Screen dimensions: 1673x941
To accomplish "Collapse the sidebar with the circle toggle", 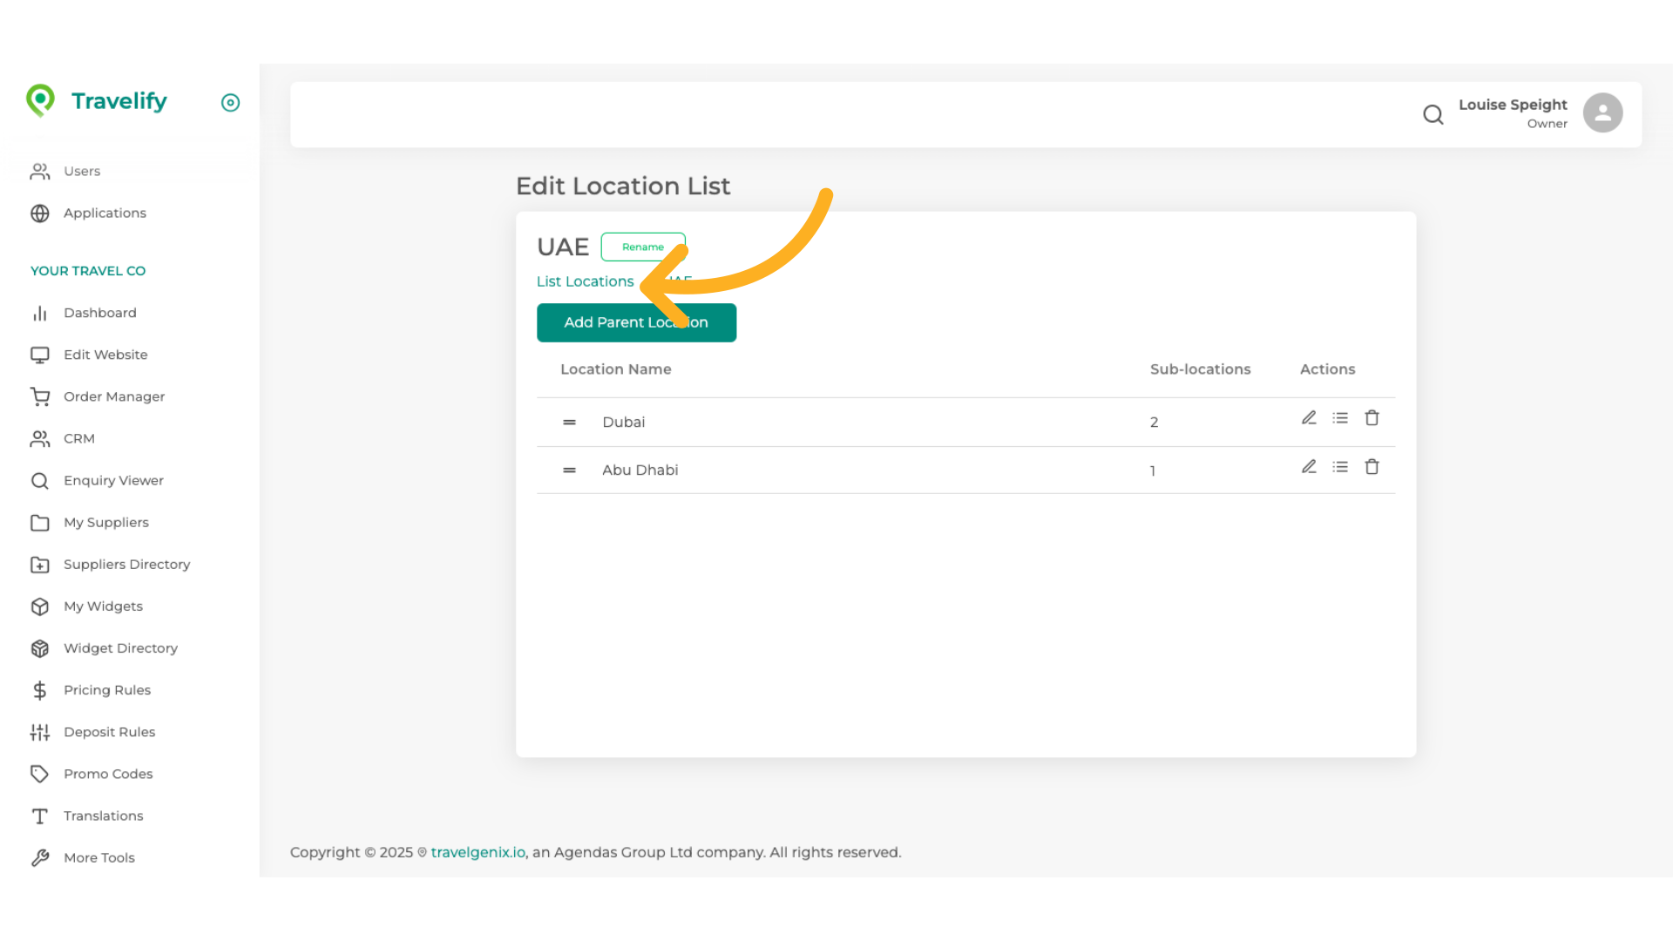I will (x=230, y=103).
